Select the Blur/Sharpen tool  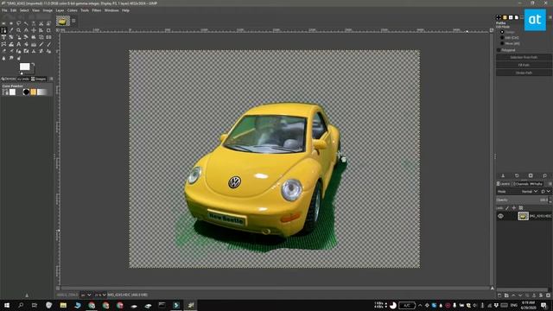pyautogui.click(x=3, y=58)
